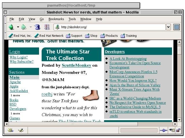Open 'How Would You Improve SQL?' link

(x=133, y=80)
